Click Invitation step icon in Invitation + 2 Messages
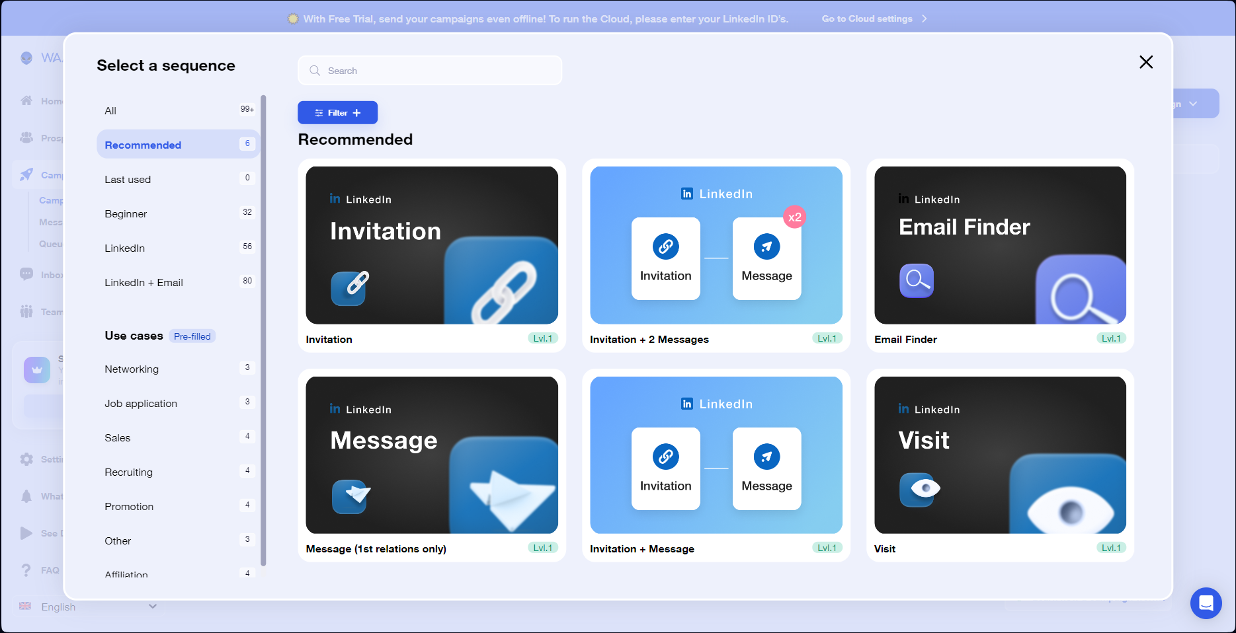Viewport: 1236px width, 633px height. click(x=666, y=246)
